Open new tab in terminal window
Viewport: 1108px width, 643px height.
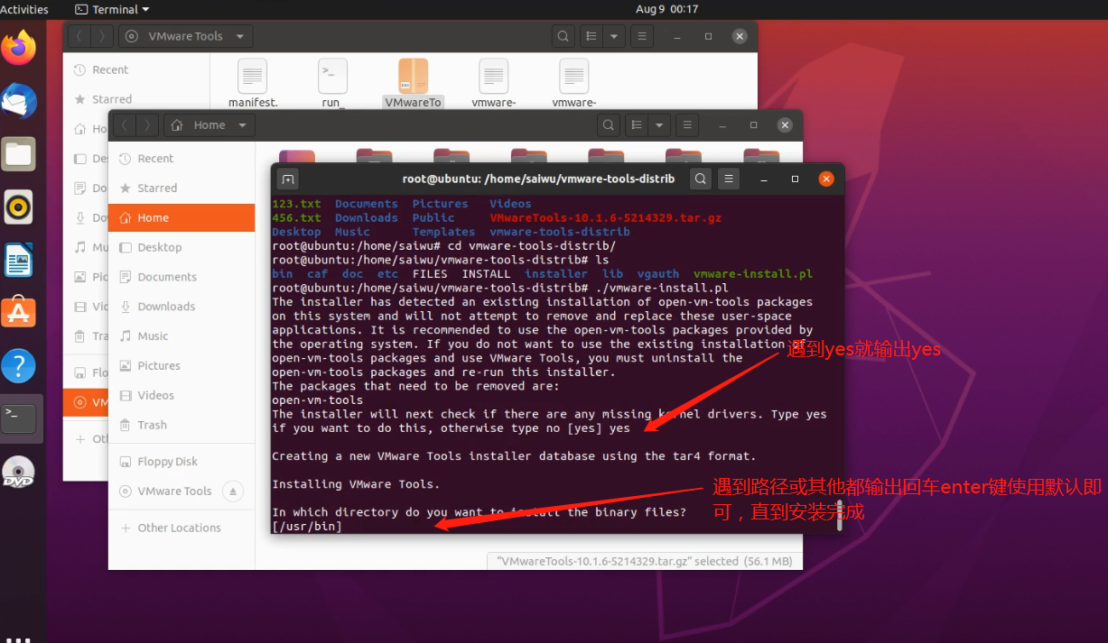[287, 179]
